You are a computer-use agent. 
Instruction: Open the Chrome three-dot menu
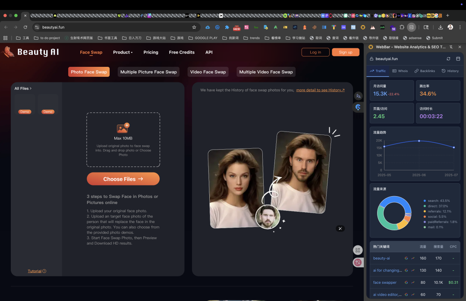click(x=460, y=27)
